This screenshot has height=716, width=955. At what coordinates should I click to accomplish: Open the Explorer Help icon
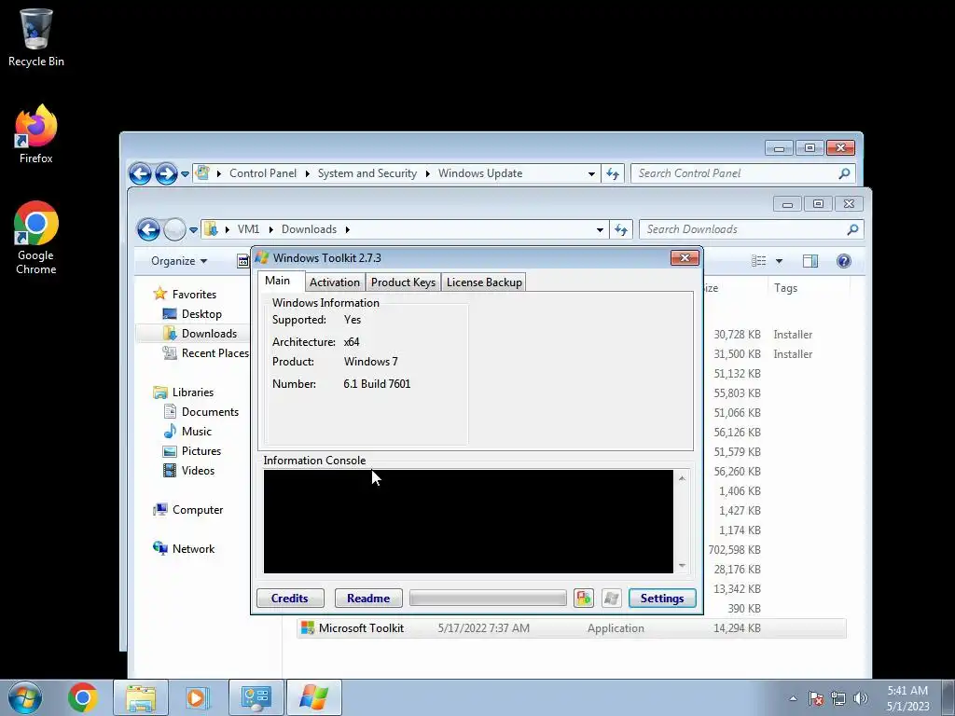843,261
